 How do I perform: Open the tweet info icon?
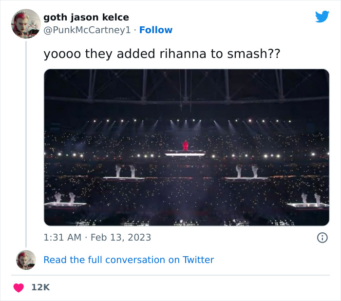click(322, 238)
